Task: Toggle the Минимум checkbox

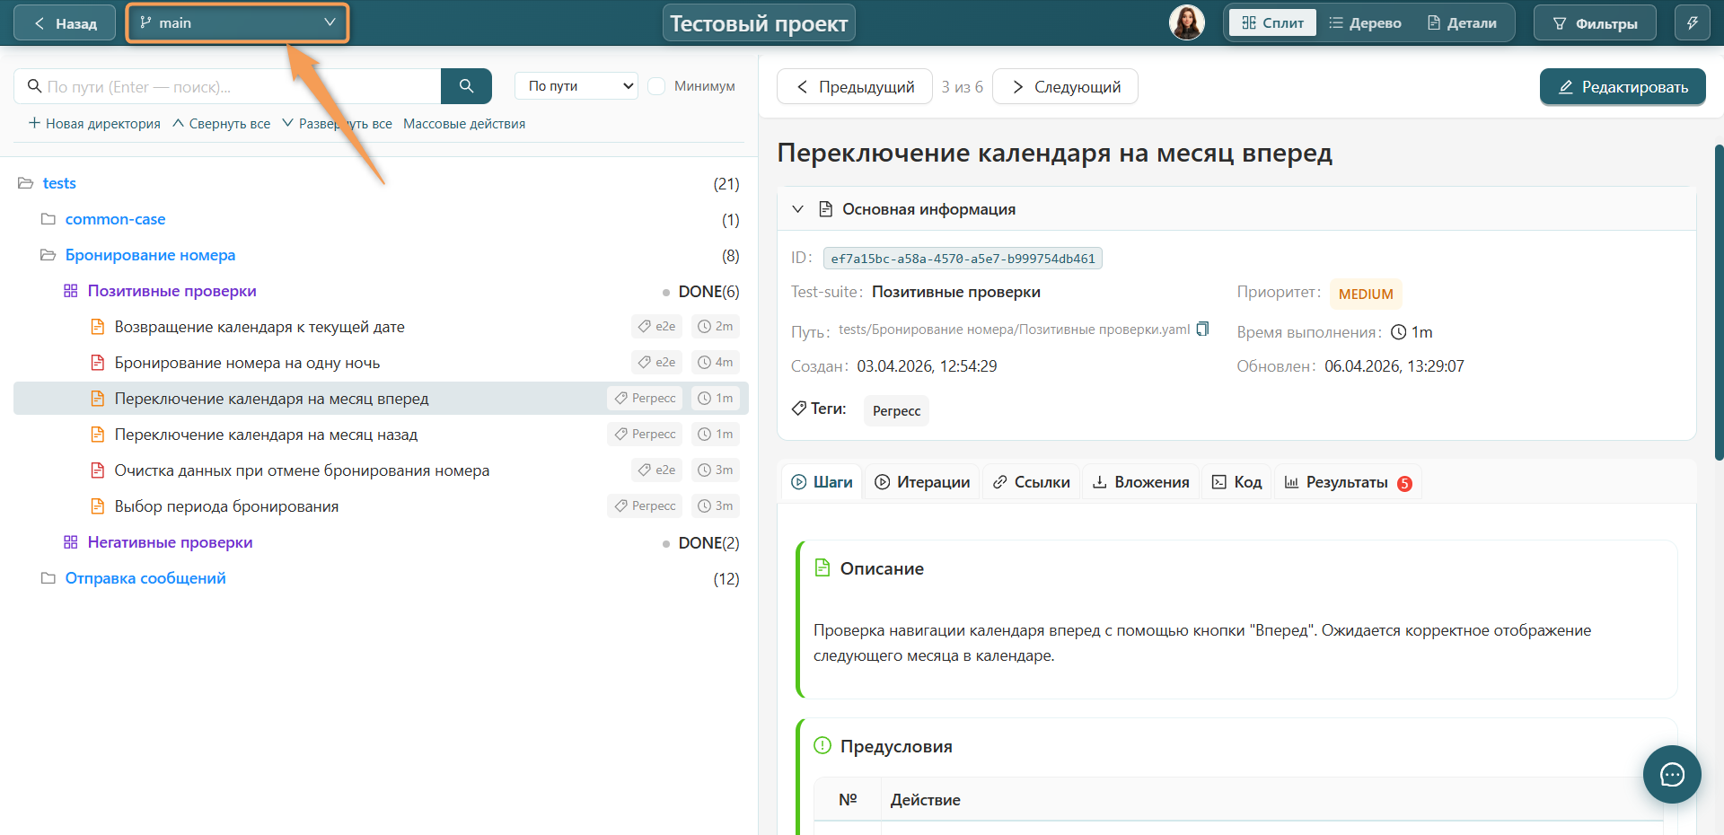Action: (x=656, y=86)
